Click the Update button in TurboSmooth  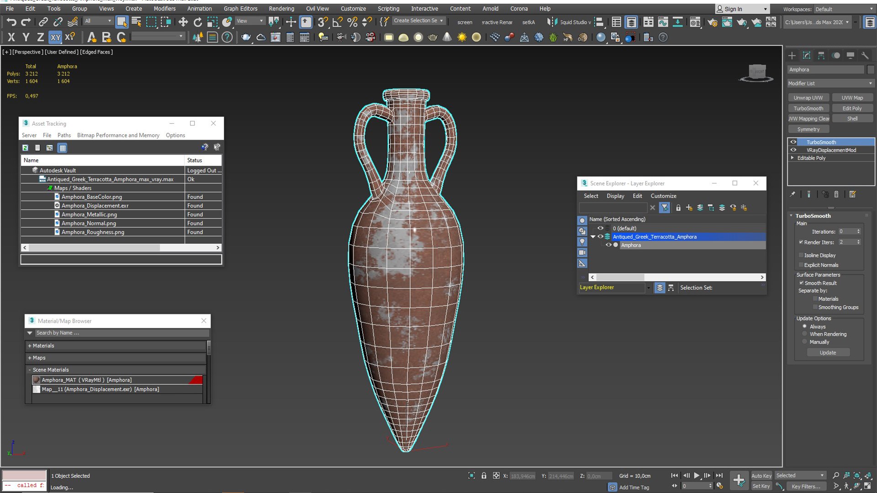pos(828,352)
